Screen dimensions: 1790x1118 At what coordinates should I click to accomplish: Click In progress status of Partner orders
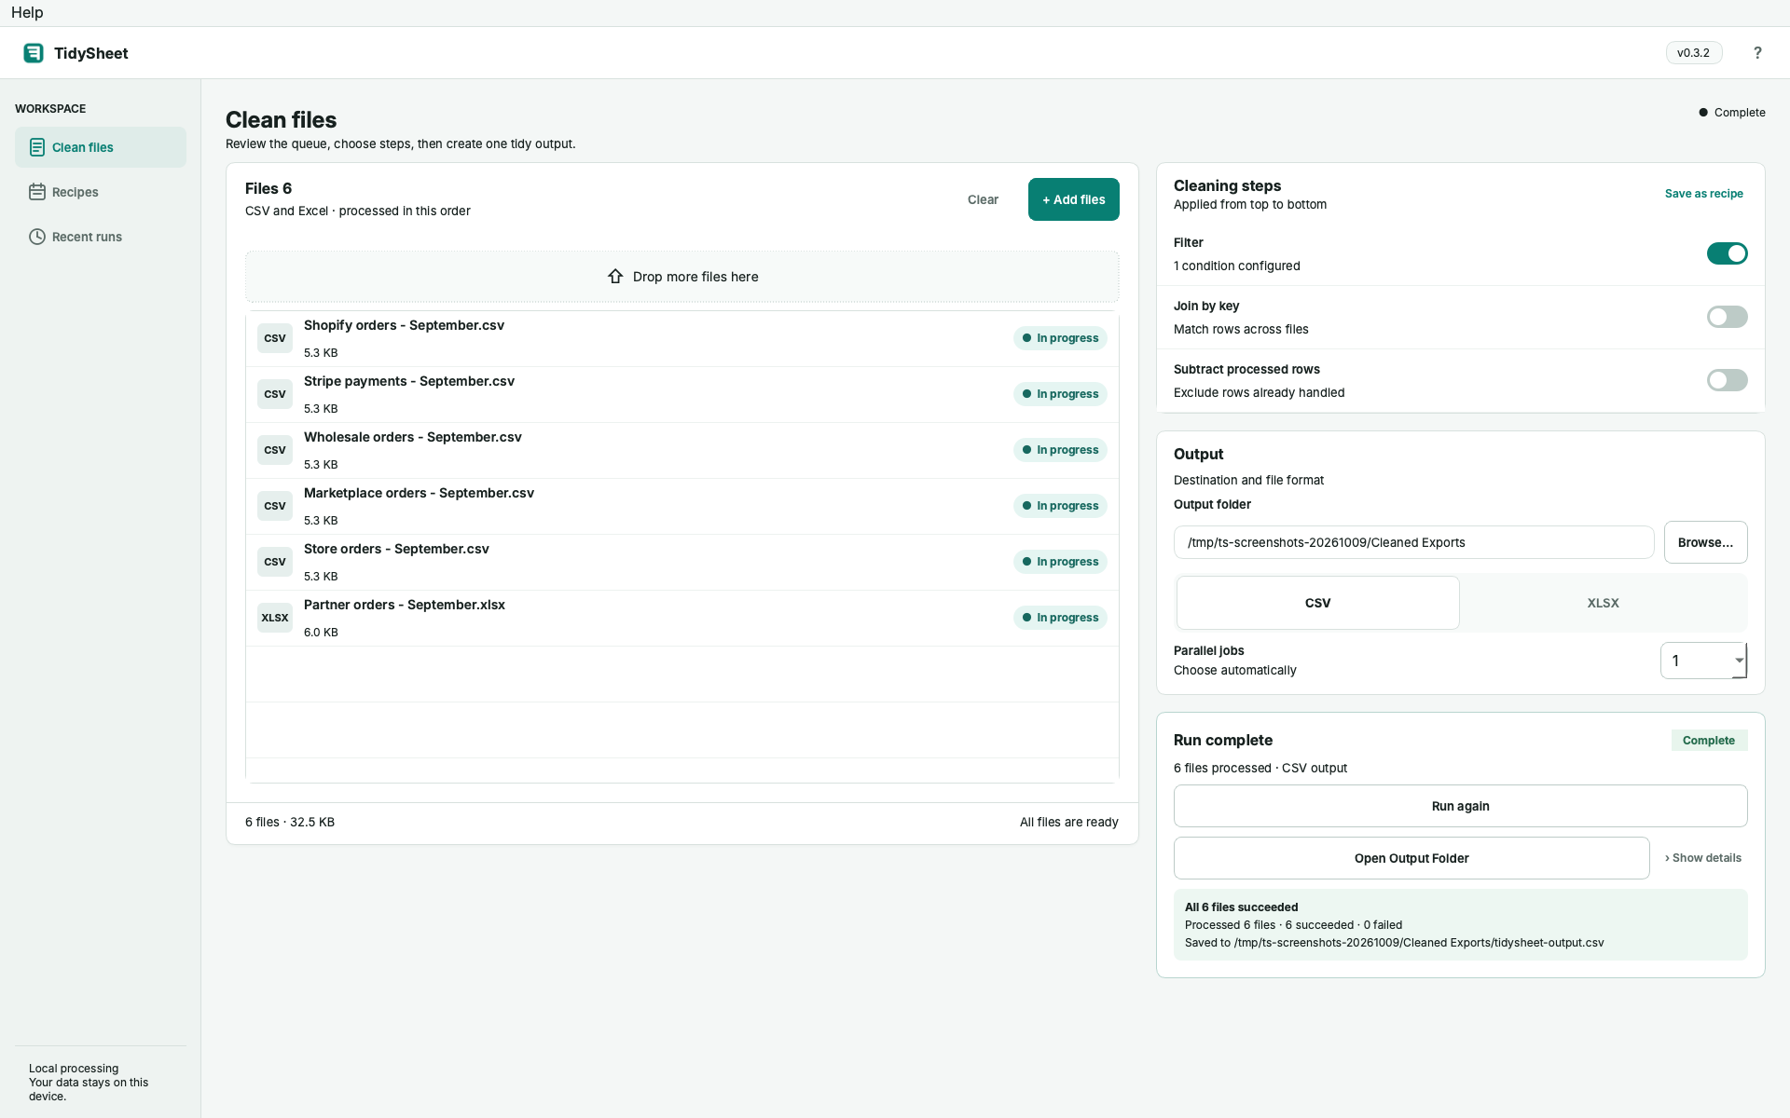coord(1060,618)
